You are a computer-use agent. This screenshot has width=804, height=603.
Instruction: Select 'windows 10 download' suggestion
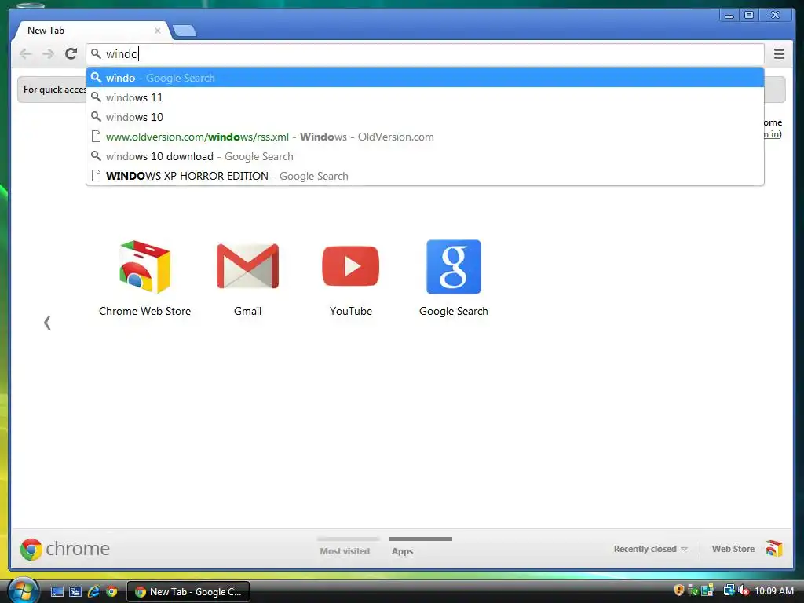tap(425, 156)
